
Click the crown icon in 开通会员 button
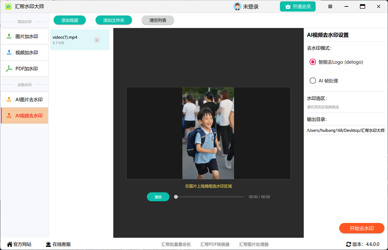[x=288, y=6]
